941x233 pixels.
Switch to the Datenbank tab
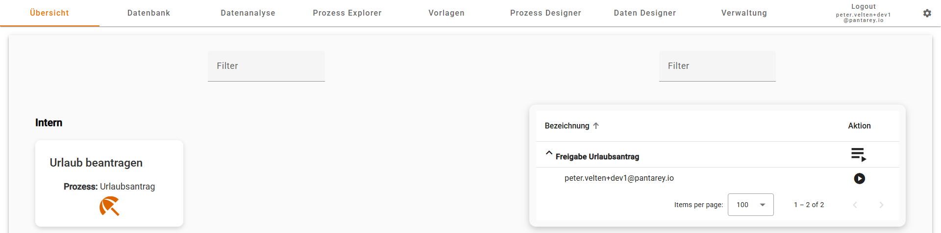(x=149, y=13)
